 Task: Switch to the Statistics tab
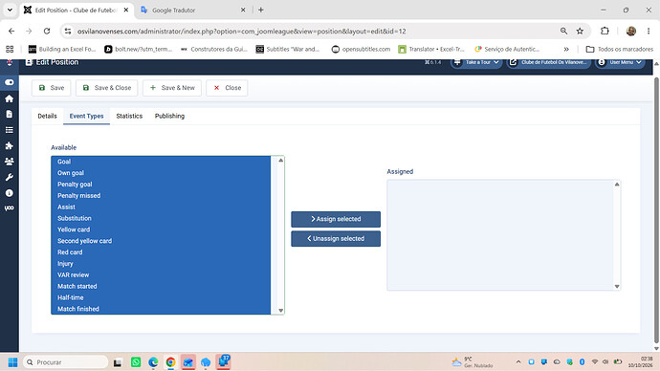coord(129,116)
